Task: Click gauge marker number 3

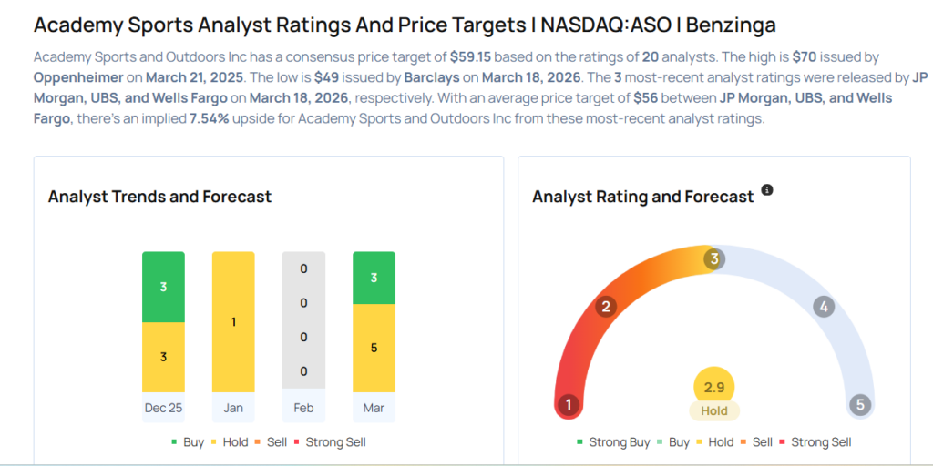Action: pyautogui.click(x=714, y=259)
